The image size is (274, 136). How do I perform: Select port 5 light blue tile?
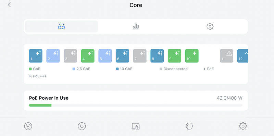click(x=105, y=56)
